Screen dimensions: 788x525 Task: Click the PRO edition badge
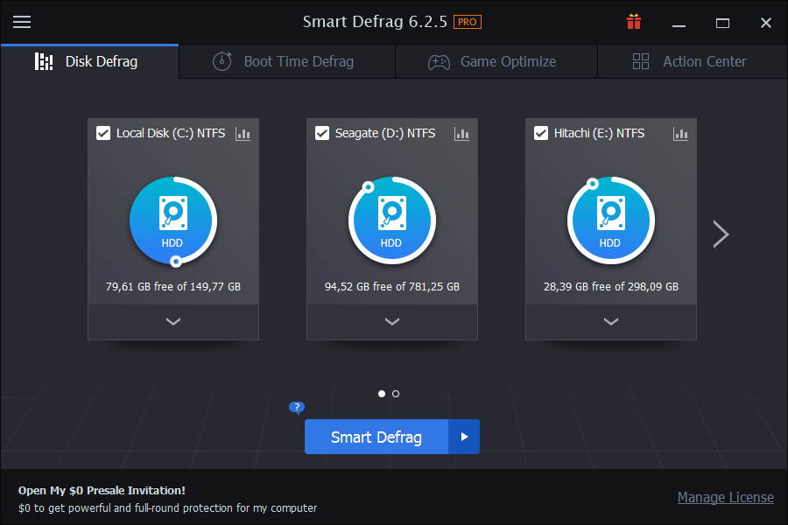(x=468, y=22)
